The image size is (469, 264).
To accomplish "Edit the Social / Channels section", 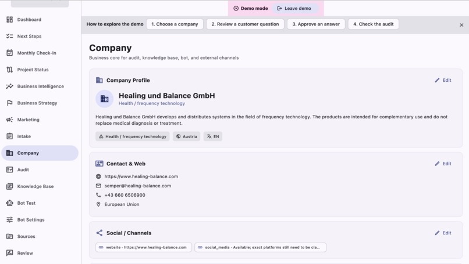I will 443,233.
